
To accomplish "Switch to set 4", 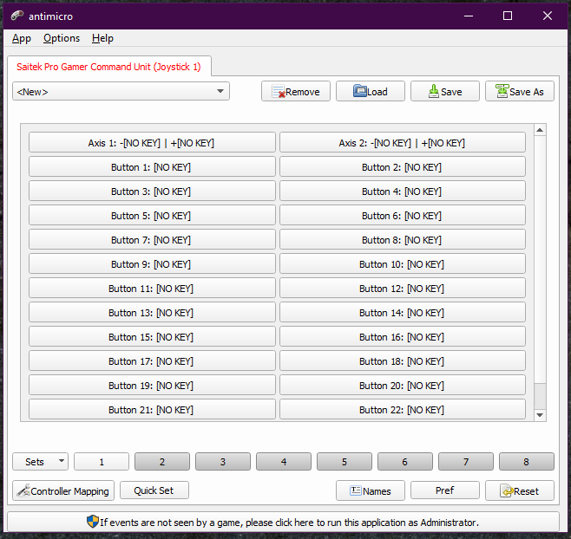I will [284, 462].
